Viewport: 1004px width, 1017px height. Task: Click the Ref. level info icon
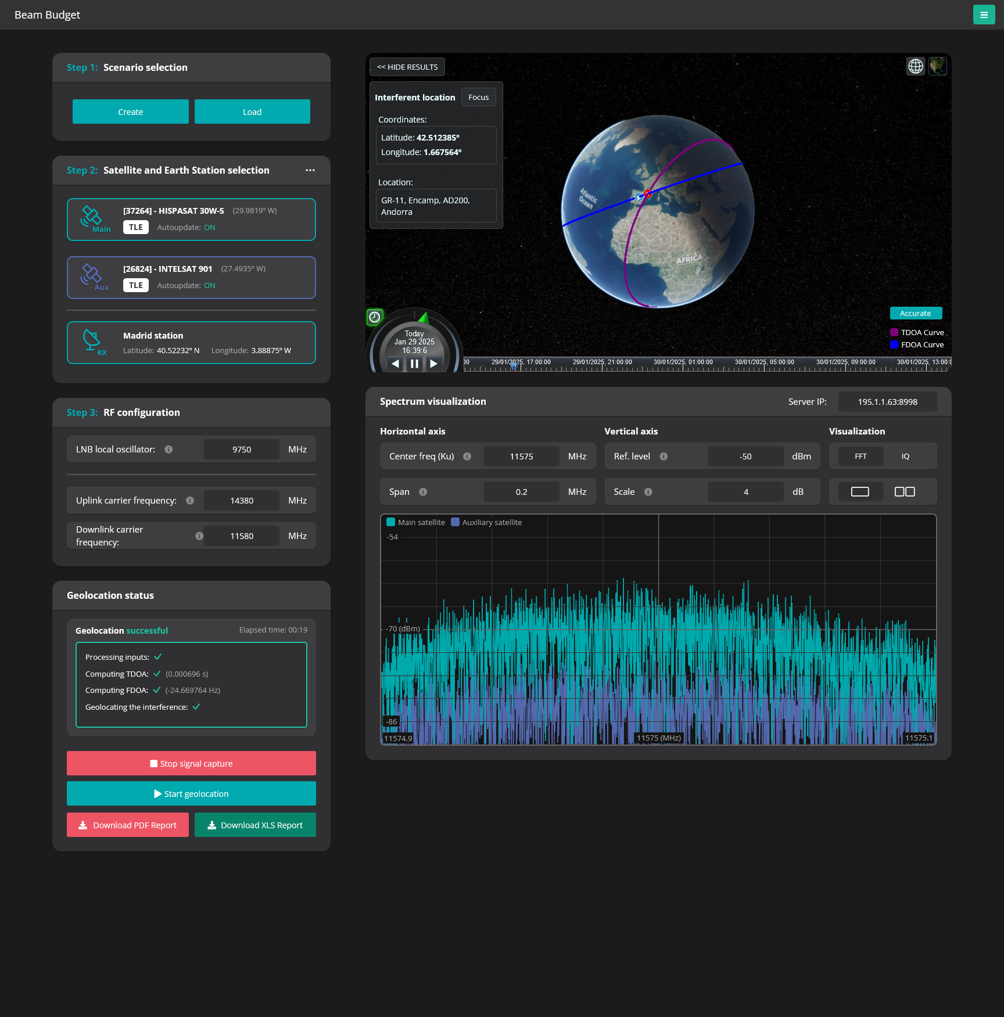(664, 457)
